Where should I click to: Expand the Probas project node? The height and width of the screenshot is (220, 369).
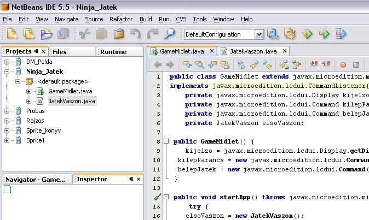coord(7,111)
